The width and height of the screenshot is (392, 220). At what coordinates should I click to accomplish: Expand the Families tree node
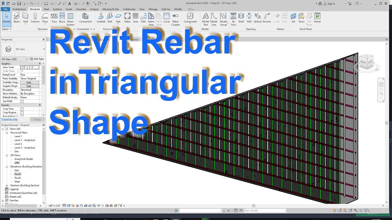point(3,200)
